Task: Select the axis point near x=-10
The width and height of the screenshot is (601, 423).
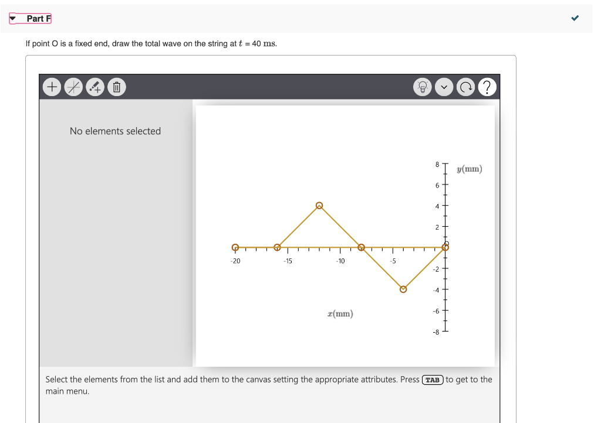Action: point(361,247)
